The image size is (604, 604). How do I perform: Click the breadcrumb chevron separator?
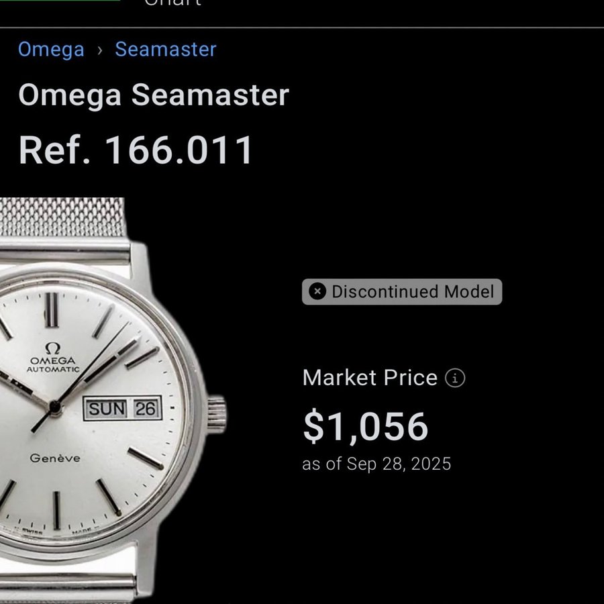100,50
